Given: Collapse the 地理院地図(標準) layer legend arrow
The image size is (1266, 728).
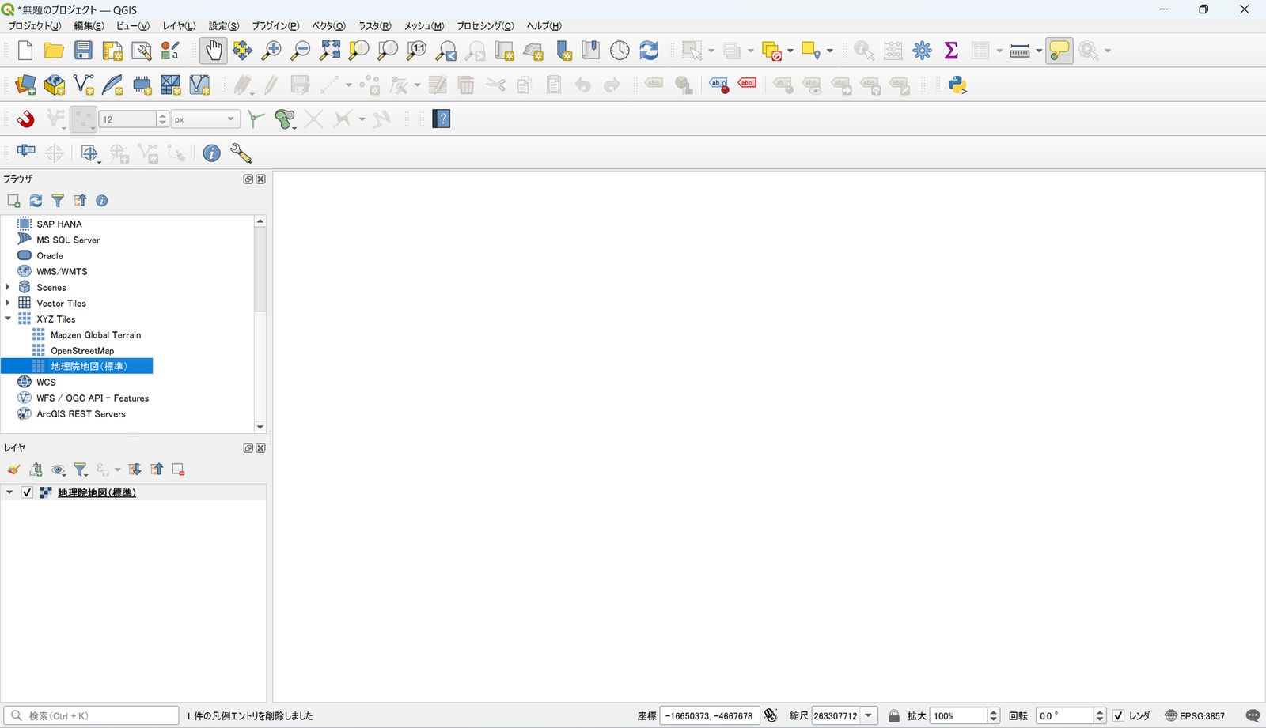Looking at the screenshot, I should 9,492.
